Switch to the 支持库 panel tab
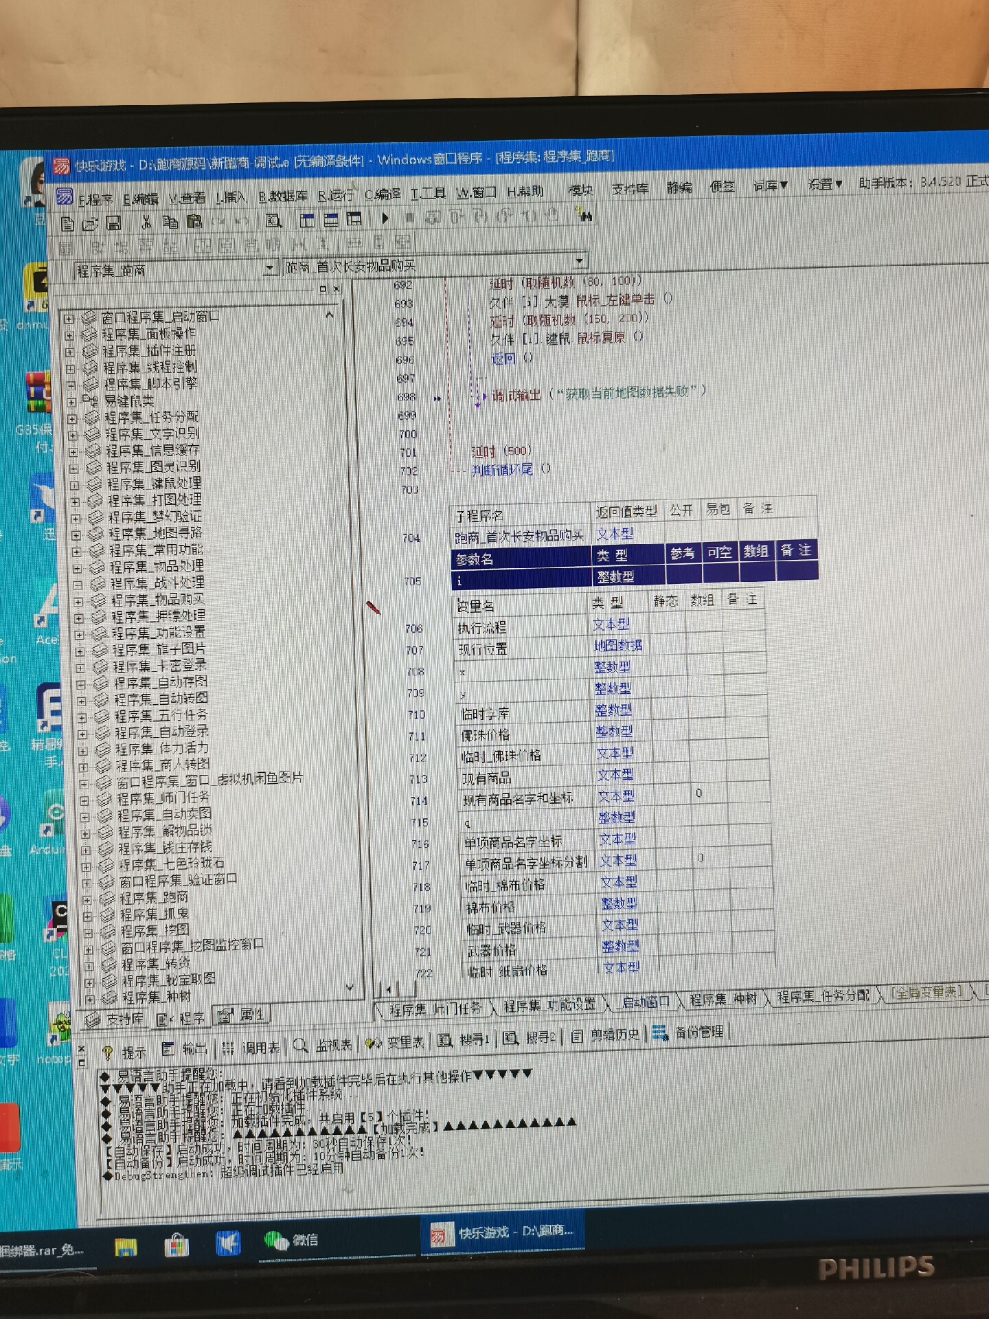The height and width of the screenshot is (1319, 989). click(x=115, y=1019)
